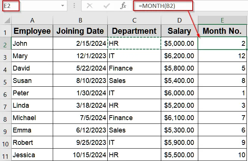The height and width of the screenshot is (161, 248).
Task: Select Susan's Sales department cell
Action: (134, 80)
